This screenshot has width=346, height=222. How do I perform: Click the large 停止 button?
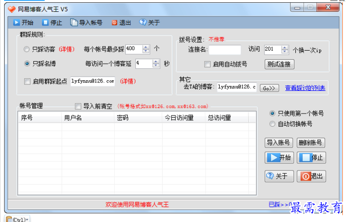point(311,158)
